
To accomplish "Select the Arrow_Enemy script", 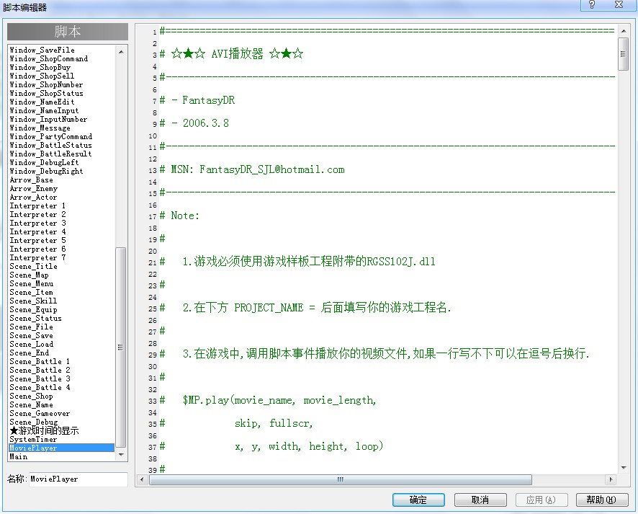I will pyautogui.click(x=61, y=189).
